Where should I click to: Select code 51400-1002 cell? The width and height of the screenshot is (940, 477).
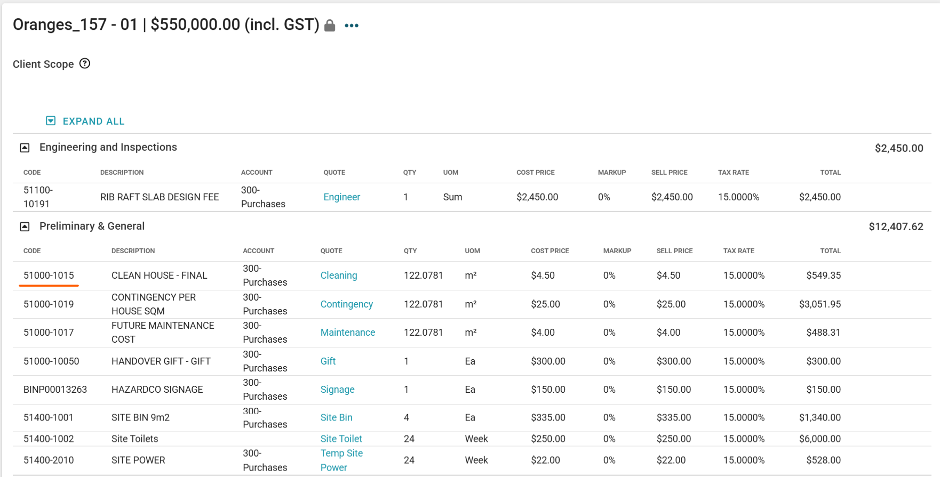49,439
